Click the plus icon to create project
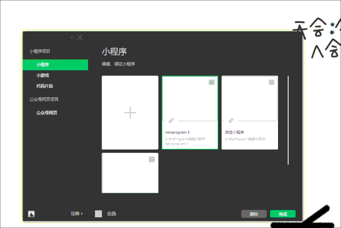 pyautogui.click(x=130, y=113)
